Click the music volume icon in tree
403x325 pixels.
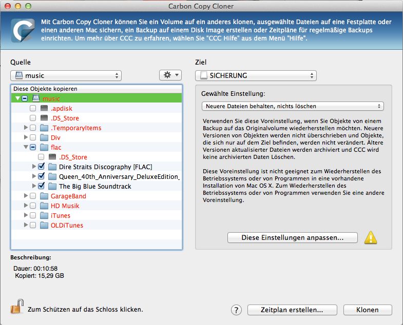coord(36,98)
